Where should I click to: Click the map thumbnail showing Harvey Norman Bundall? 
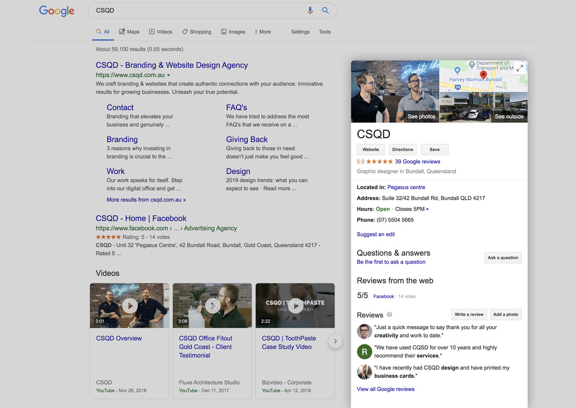coord(484,76)
